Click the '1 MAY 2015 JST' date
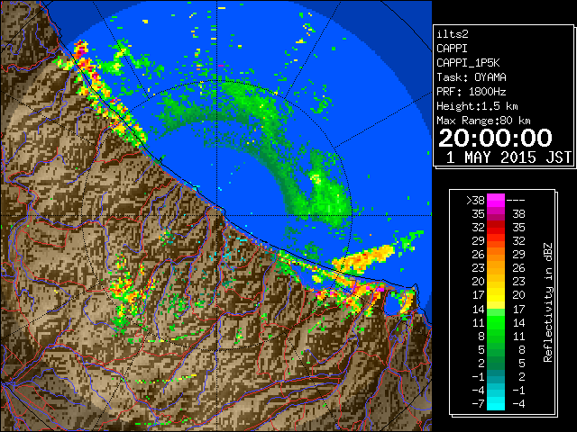Screen dimensions: 577x432 [508, 157]
